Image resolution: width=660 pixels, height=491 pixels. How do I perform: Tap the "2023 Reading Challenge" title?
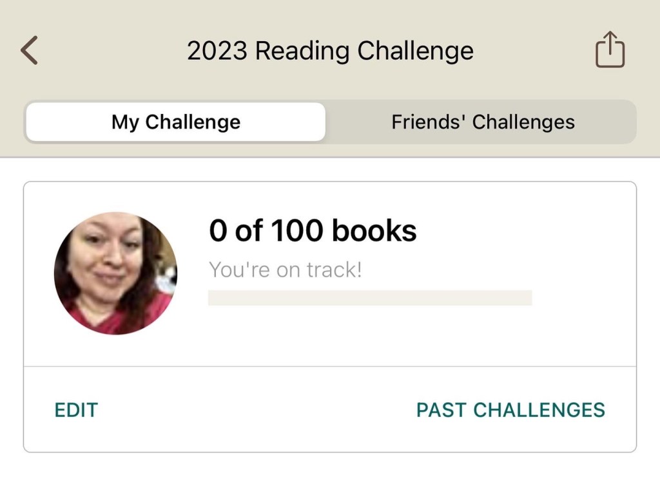(330, 50)
